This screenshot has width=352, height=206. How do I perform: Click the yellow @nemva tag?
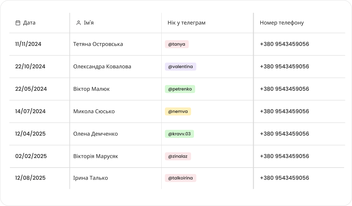pyautogui.click(x=178, y=111)
